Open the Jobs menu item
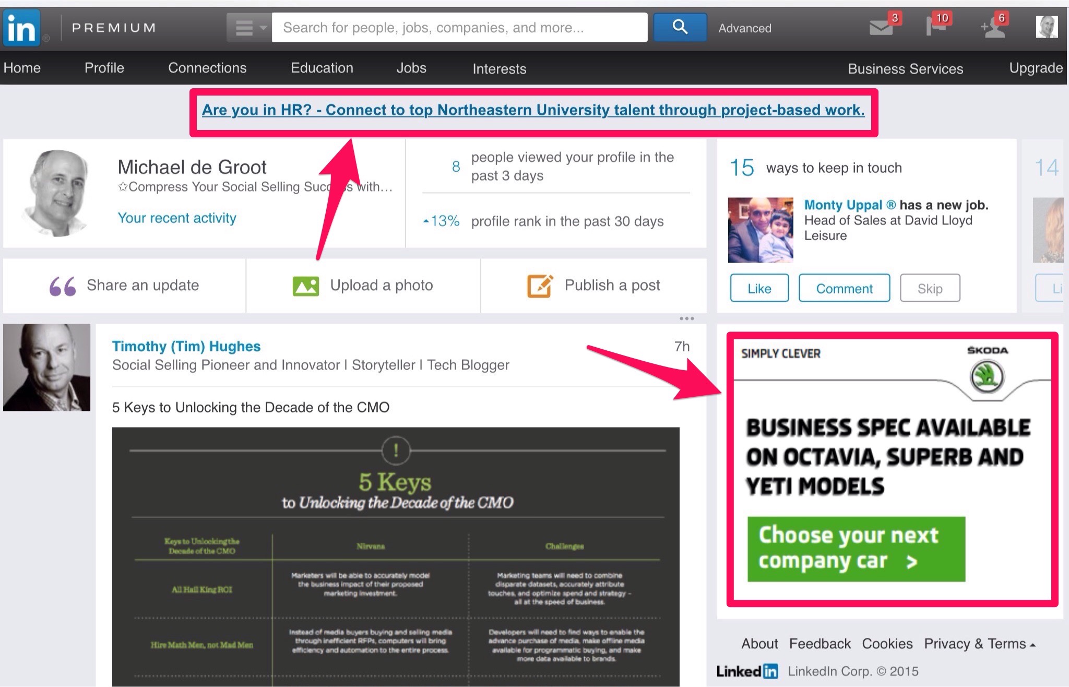 pos(411,68)
